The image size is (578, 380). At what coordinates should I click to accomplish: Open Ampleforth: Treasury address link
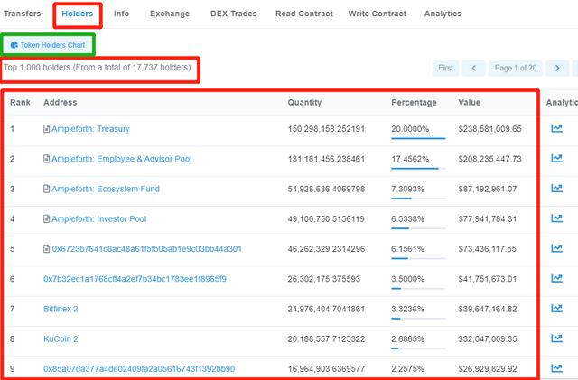point(90,129)
